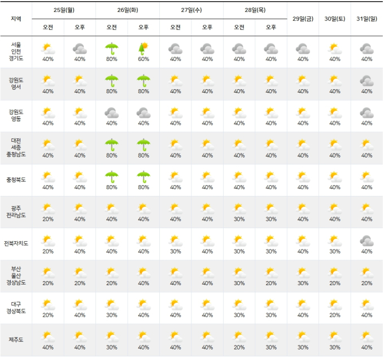Click the 30일(토) date header
Screen dimensions: 384x358
[x=335, y=19]
